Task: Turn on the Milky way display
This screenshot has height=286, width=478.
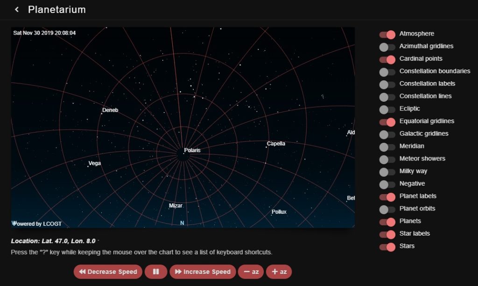Action: click(387, 171)
